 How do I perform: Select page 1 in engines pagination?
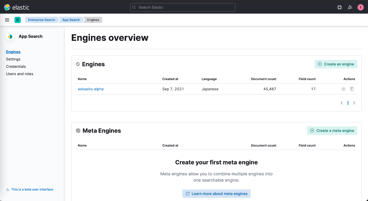pyautogui.click(x=348, y=103)
